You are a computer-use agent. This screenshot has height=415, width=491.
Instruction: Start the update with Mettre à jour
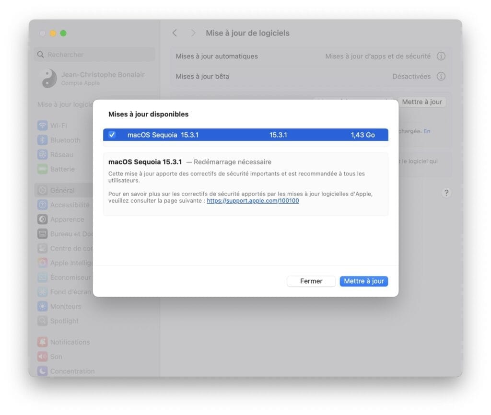coord(363,281)
